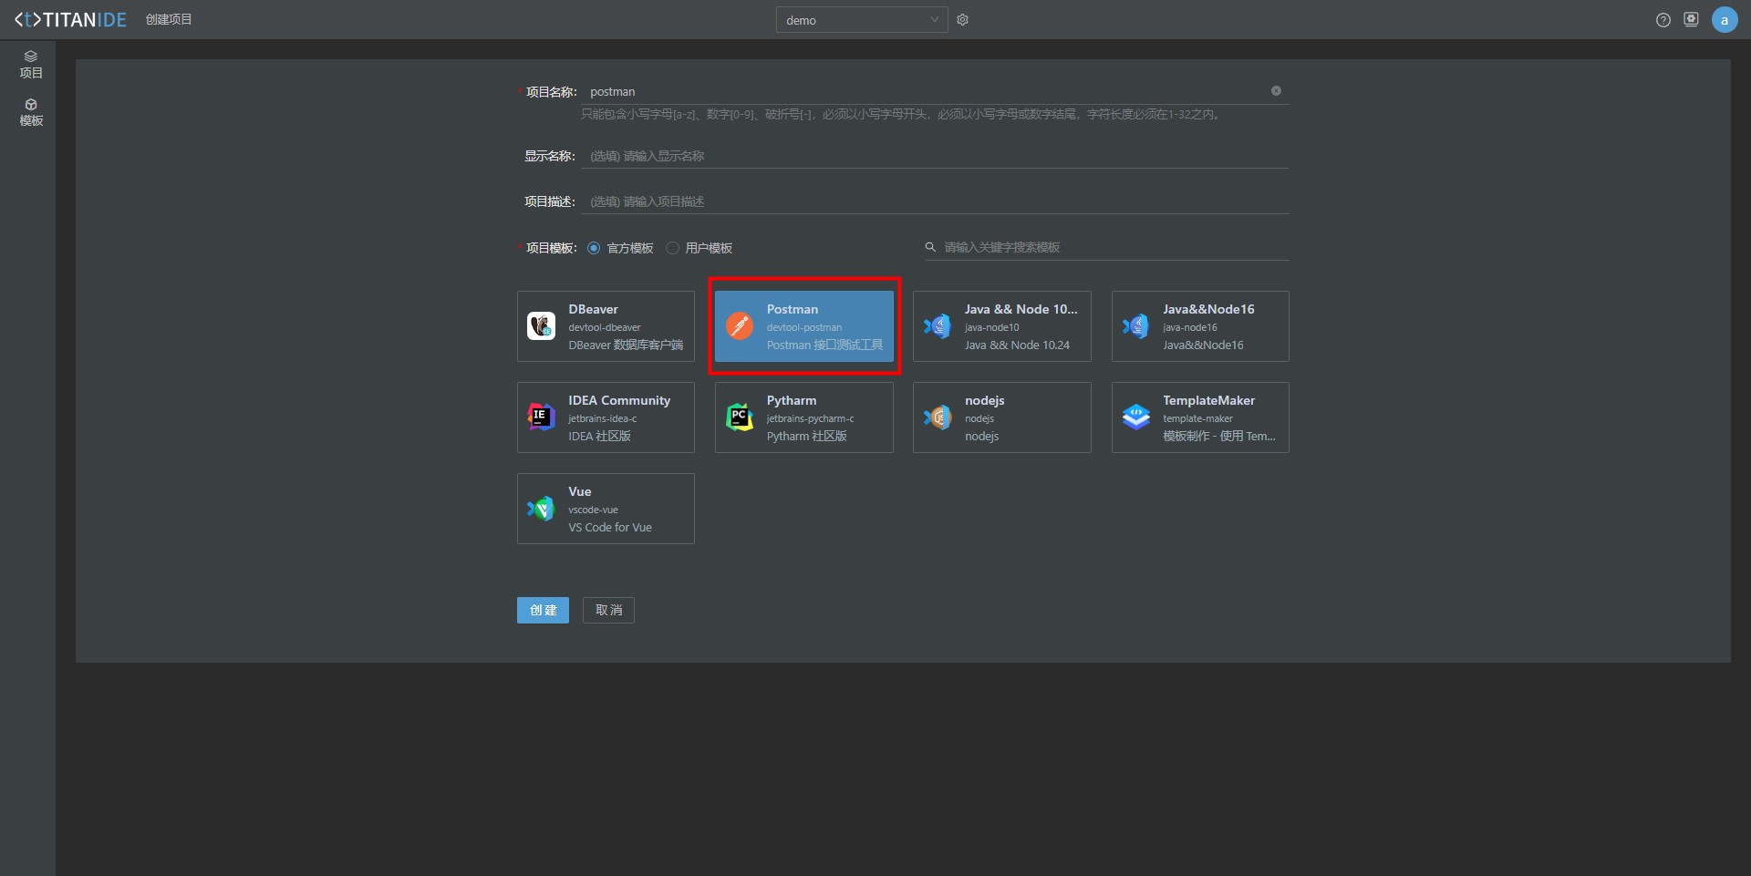
Task: Select 用户模板 radio option
Action: pos(672,248)
